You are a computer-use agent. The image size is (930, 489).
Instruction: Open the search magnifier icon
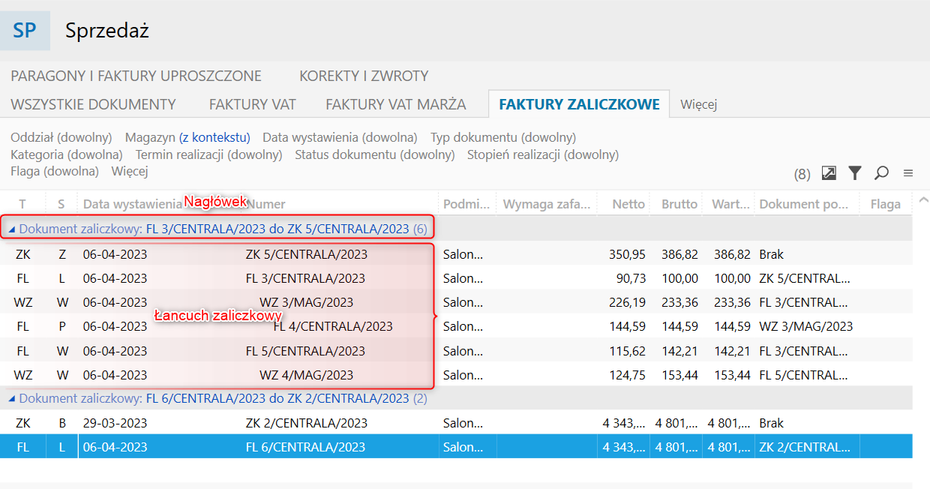point(881,173)
